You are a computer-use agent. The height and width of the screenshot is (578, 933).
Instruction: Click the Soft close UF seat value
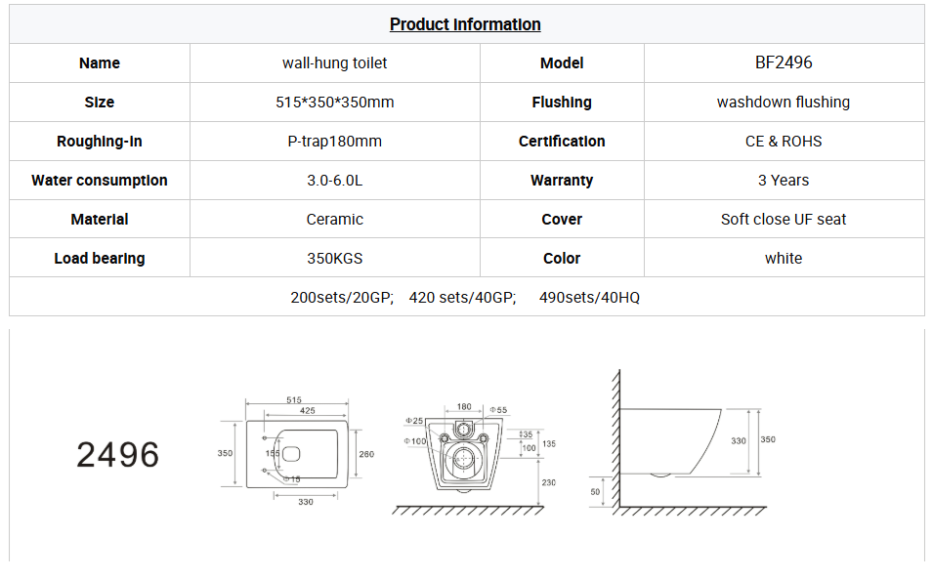[x=784, y=219]
